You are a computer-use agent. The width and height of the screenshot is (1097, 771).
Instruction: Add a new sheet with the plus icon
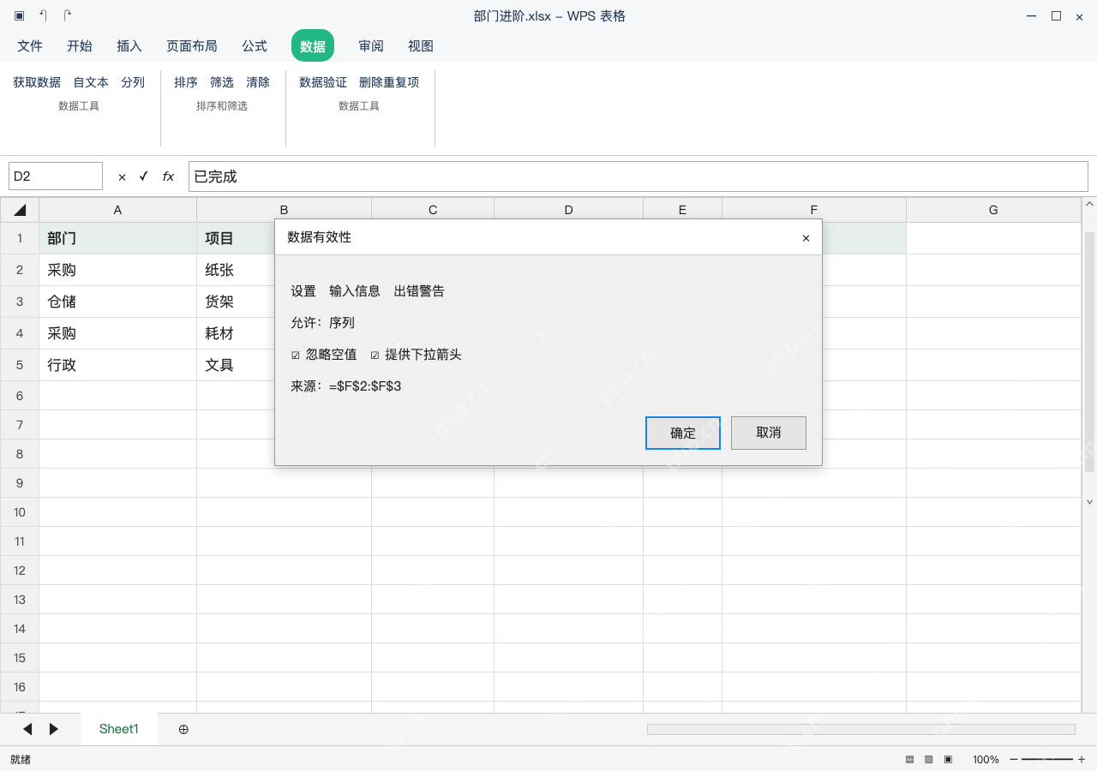(183, 729)
